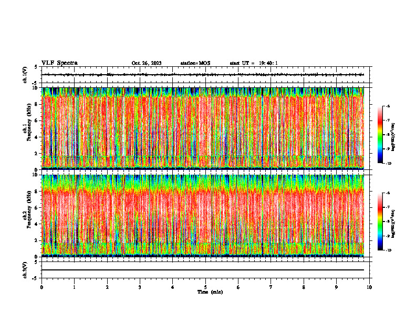Click ch.2 color bar 'log(PSD)' label
This screenshot has height=322, width=416.
(x=393, y=224)
